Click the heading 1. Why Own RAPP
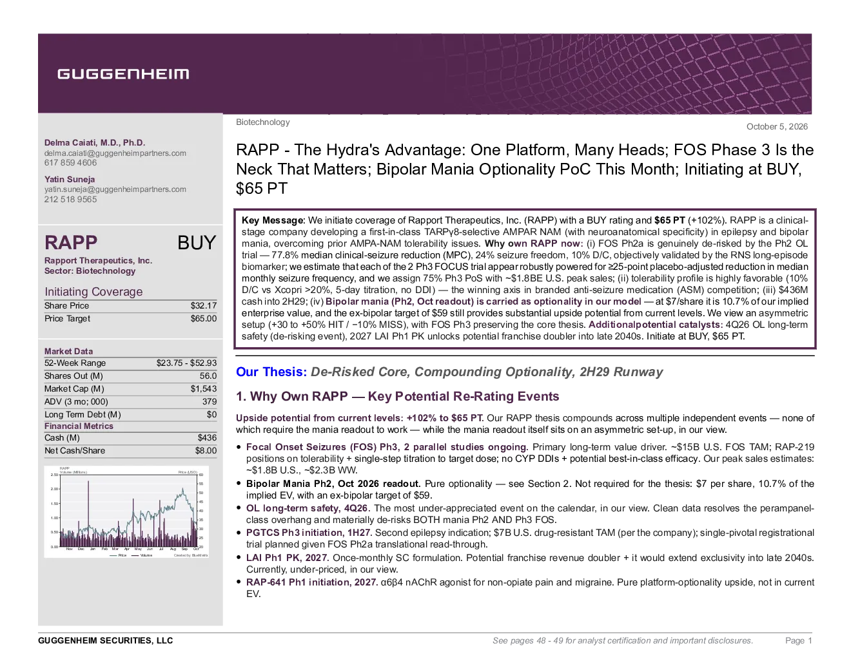The height and width of the screenshot is (657, 851). (398, 397)
